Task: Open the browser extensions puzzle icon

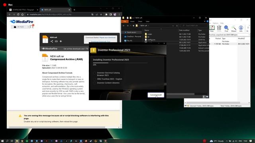Action: click(106, 14)
